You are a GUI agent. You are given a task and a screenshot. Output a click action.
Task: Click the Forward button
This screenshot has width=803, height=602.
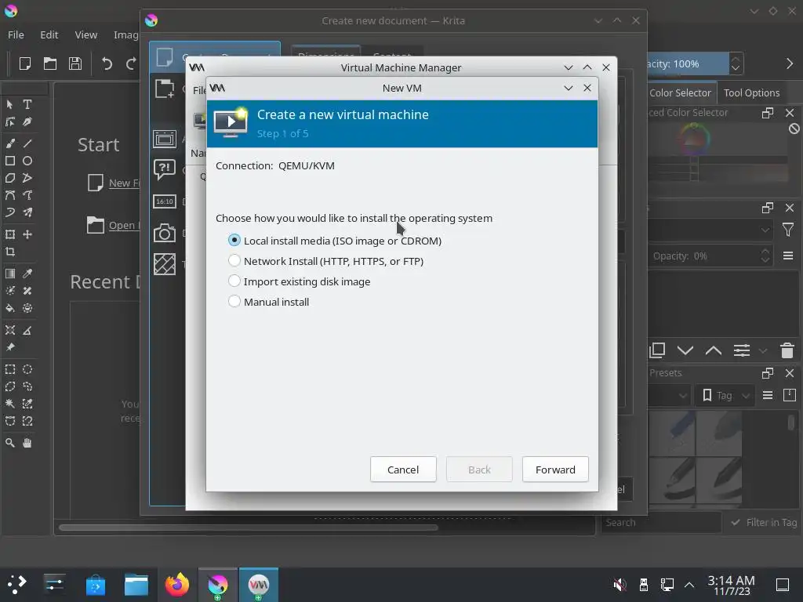(x=555, y=470)
